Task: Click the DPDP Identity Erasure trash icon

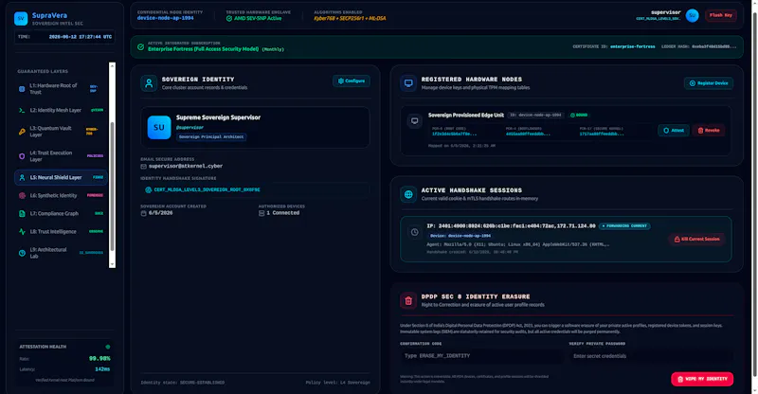Action: coord(408,300)
